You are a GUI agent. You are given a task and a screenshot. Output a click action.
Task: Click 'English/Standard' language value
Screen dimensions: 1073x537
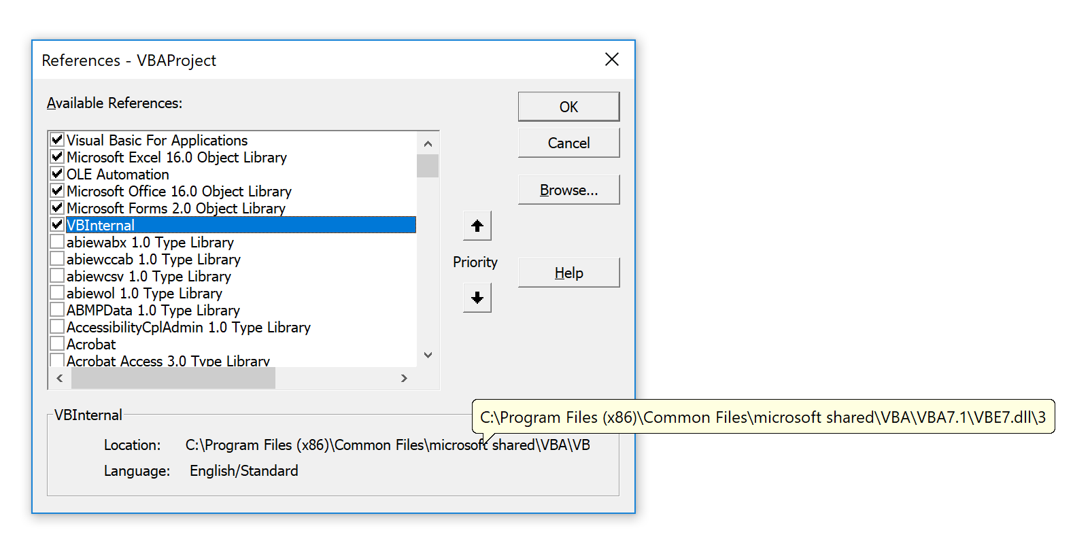point(244,470)
